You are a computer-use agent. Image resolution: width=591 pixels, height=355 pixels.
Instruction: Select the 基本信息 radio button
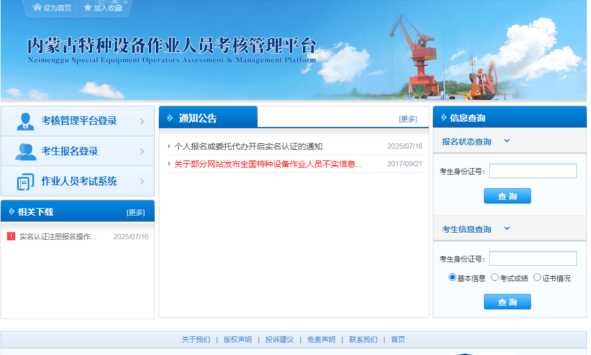click(452, 277)
